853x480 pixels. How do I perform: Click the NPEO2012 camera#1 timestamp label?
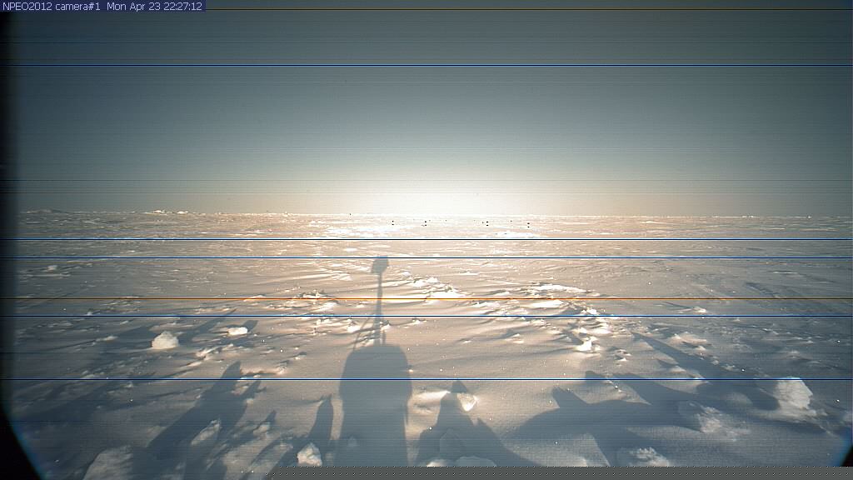click(102, 6)
